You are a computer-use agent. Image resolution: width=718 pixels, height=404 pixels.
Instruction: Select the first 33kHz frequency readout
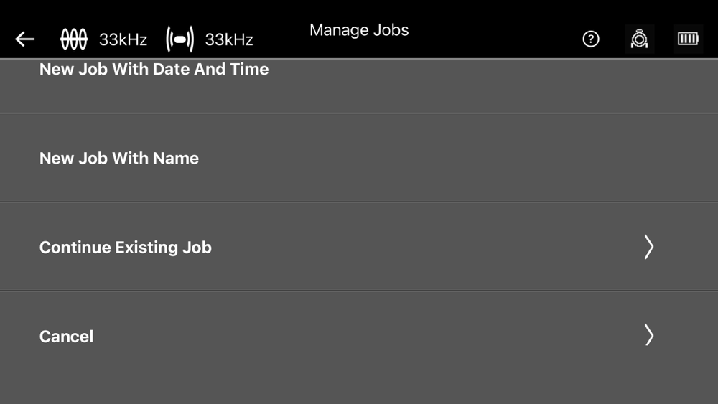tap(123, 39)
